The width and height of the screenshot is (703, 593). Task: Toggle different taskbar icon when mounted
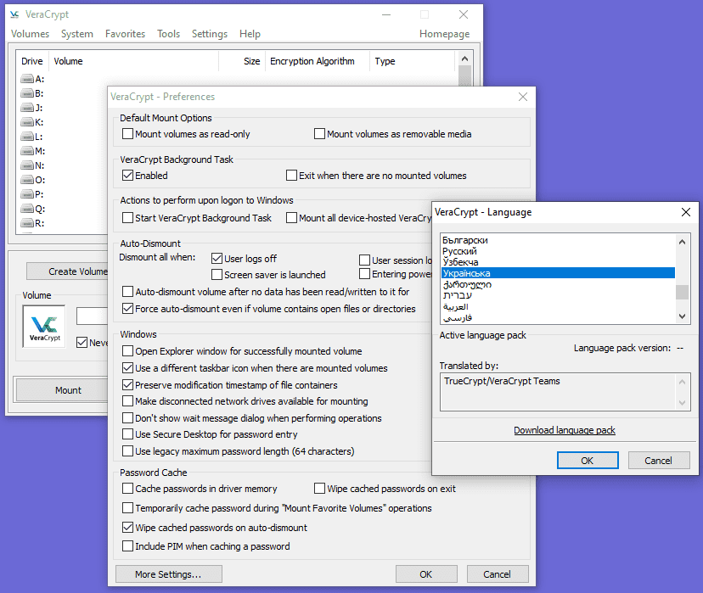[127, 368]
